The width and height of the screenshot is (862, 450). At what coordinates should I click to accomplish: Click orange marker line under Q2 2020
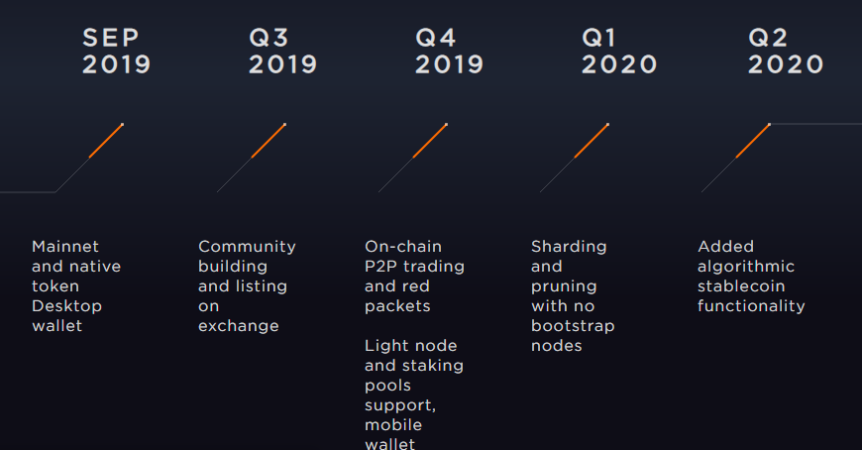pyautogui.click(x=753, y=142)
